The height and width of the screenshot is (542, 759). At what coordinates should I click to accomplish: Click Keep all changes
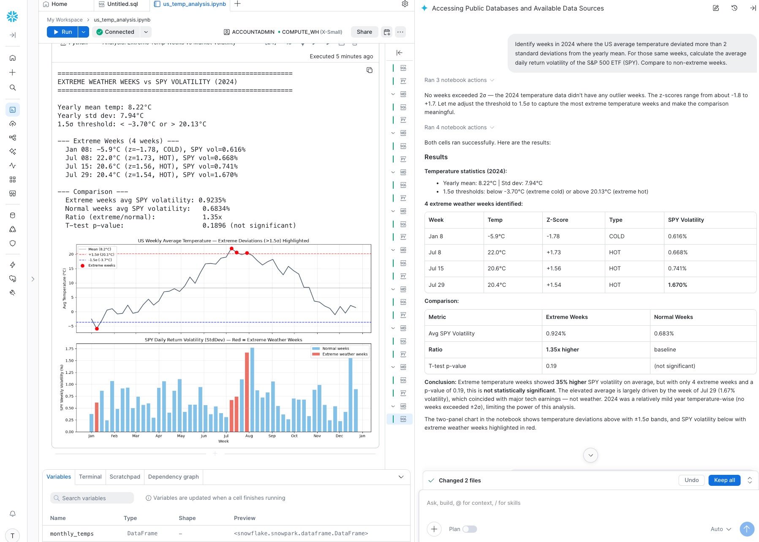(x=724, y=480)
